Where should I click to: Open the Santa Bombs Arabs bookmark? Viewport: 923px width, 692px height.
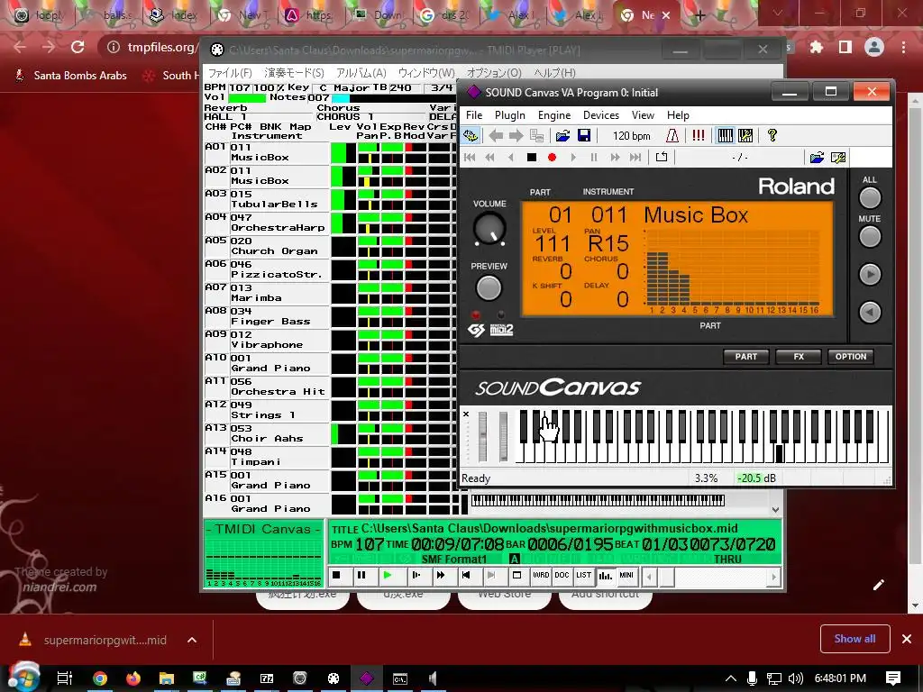(70, 76)
